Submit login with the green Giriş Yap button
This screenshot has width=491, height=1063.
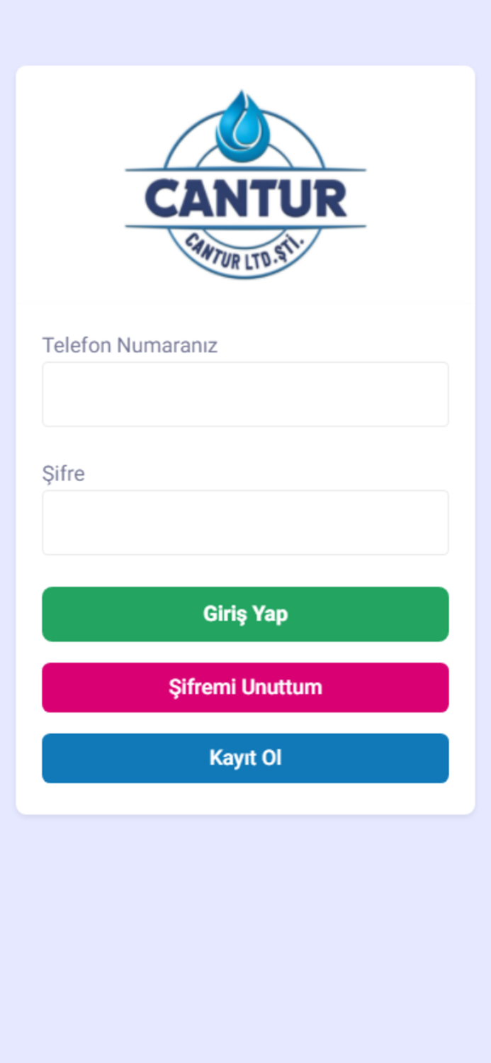click(245, 614)
